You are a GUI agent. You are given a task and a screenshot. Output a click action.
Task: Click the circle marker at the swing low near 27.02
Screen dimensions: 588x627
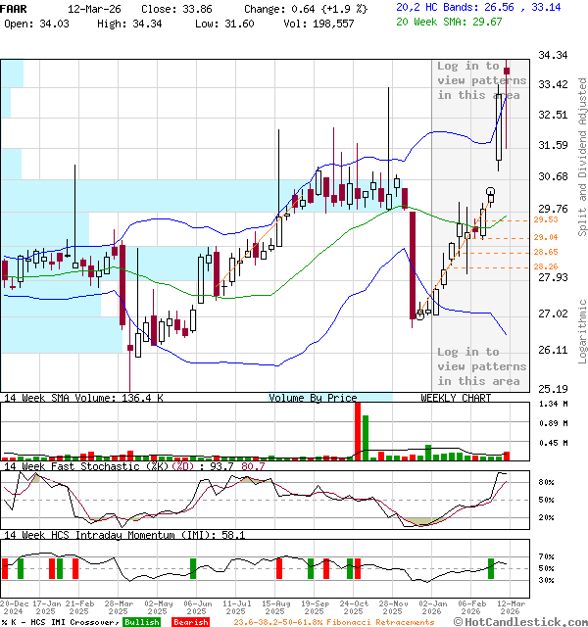coord(420,314)
